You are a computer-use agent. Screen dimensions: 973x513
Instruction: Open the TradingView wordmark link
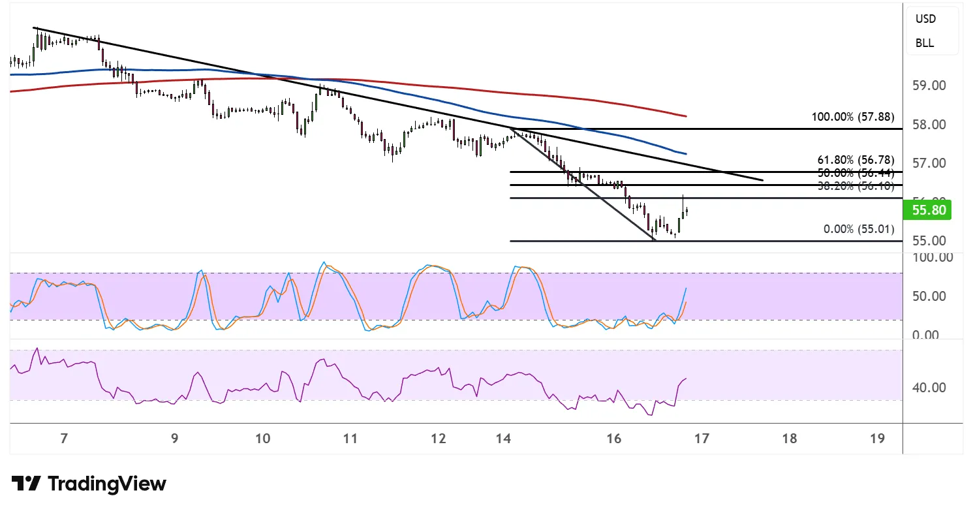107,484
